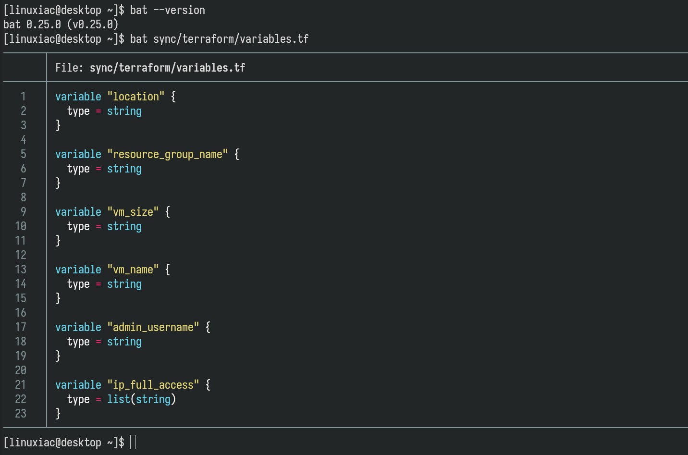Viewport: 688px width, 455px height.
Task: Click the 'bat sync/terraform/variables.tf' command
Action: pyautogui.click(x=220, y=39)
